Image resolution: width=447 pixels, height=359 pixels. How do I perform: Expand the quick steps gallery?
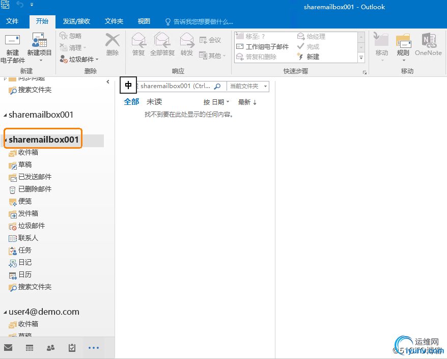(x=361, y=58)
